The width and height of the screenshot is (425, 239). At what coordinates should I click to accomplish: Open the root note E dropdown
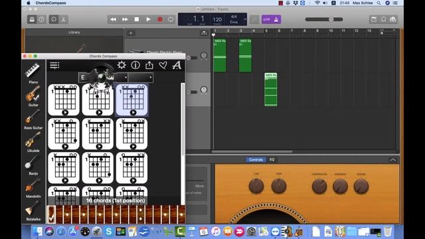(x=82, y=78)
